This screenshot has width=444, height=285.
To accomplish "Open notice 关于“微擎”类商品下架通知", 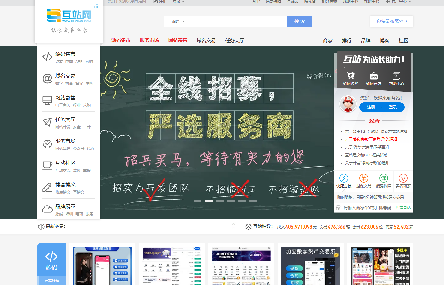I will point(367,147).
